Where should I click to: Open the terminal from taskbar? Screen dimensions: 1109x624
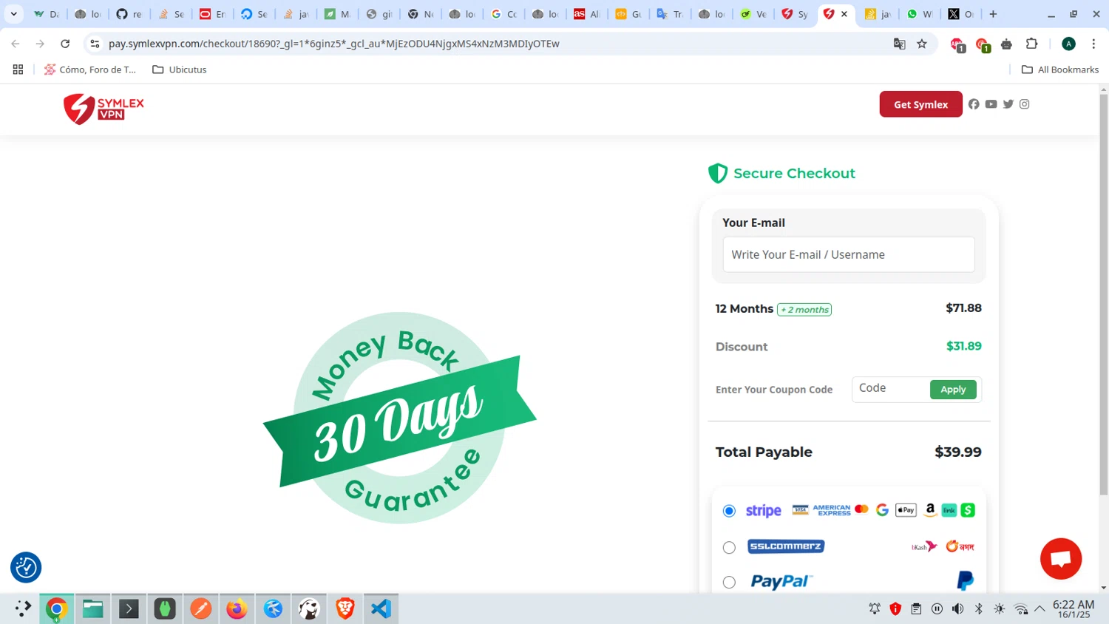tap(129, 608)
